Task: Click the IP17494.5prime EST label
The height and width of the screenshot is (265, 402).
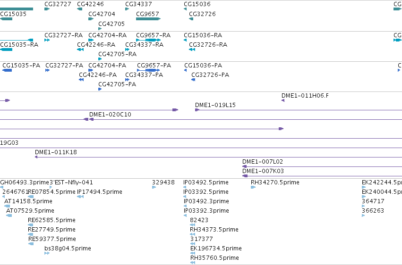Action: pyautogui.click(x=100, y=191)
